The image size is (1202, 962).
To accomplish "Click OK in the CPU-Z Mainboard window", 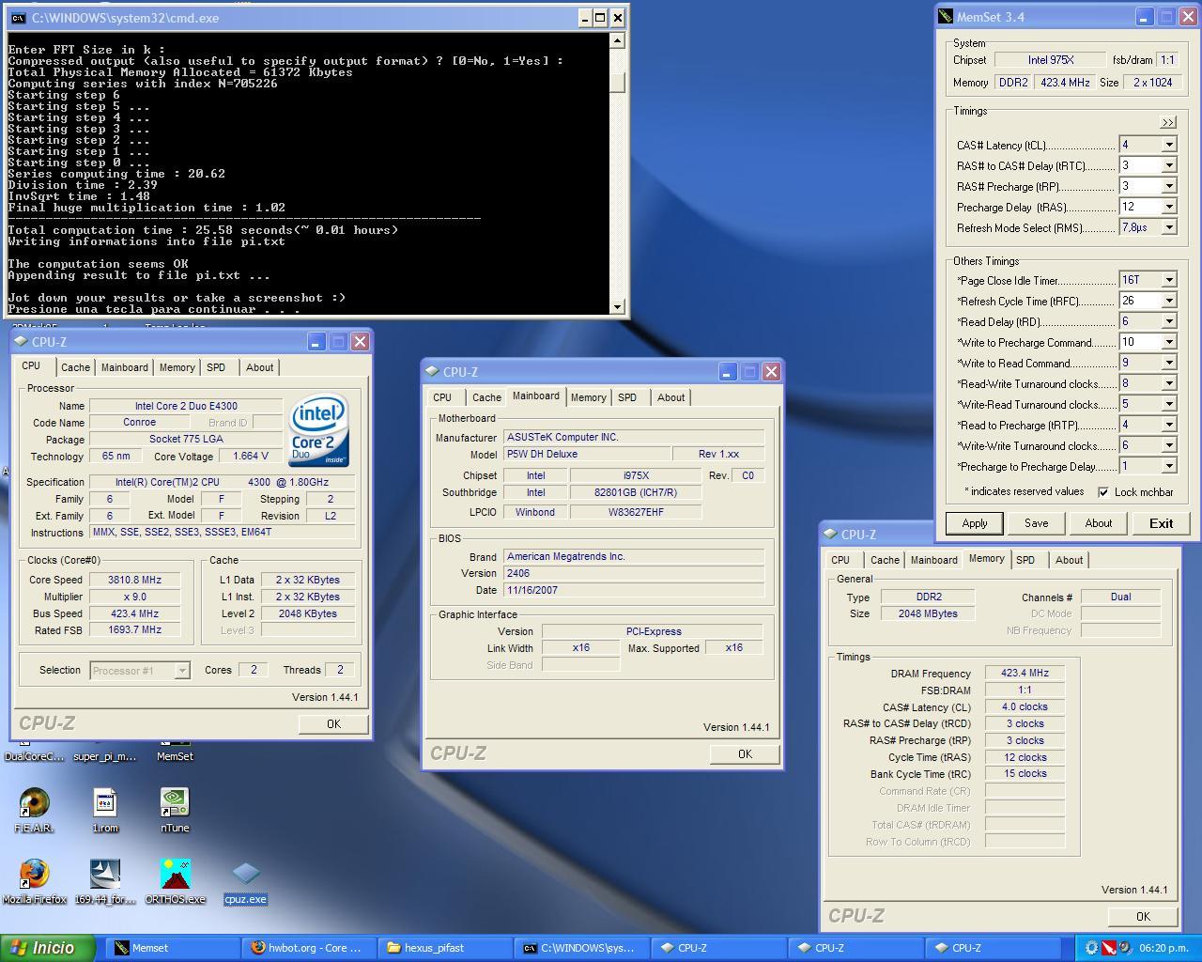I will point(745,753).
